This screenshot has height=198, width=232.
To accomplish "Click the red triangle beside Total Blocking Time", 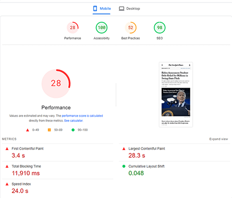I will [7, 166].
